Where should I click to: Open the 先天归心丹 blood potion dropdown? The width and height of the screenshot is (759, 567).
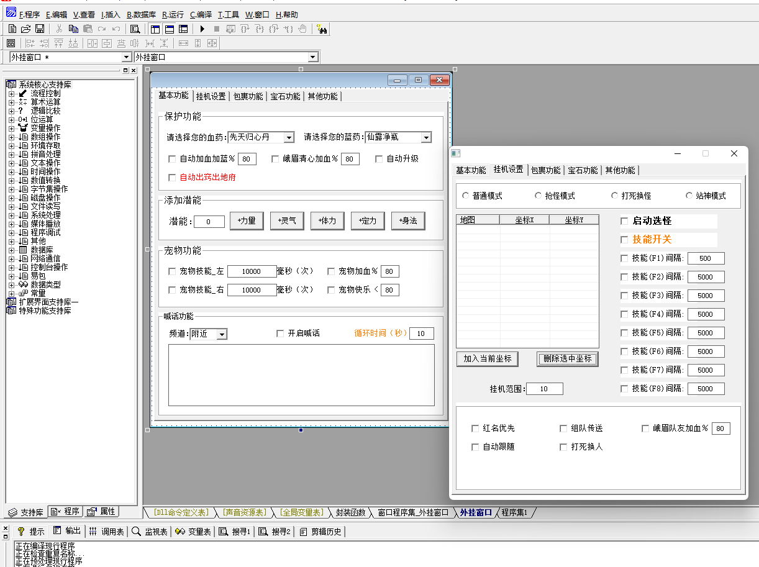289,137
